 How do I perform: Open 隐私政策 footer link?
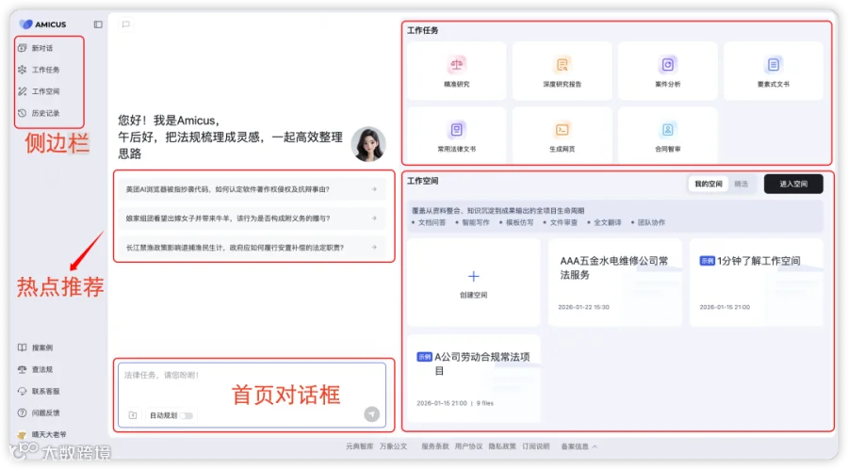point(502,446)
